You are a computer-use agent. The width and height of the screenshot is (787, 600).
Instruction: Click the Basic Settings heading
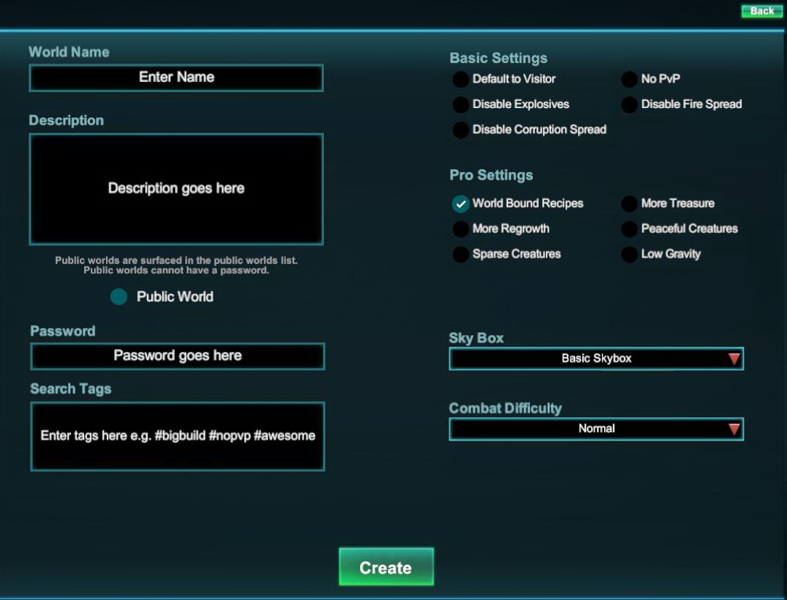[498, 58]
